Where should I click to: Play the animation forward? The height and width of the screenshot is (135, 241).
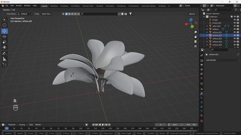pyautogui.click(x=103, y=125)
